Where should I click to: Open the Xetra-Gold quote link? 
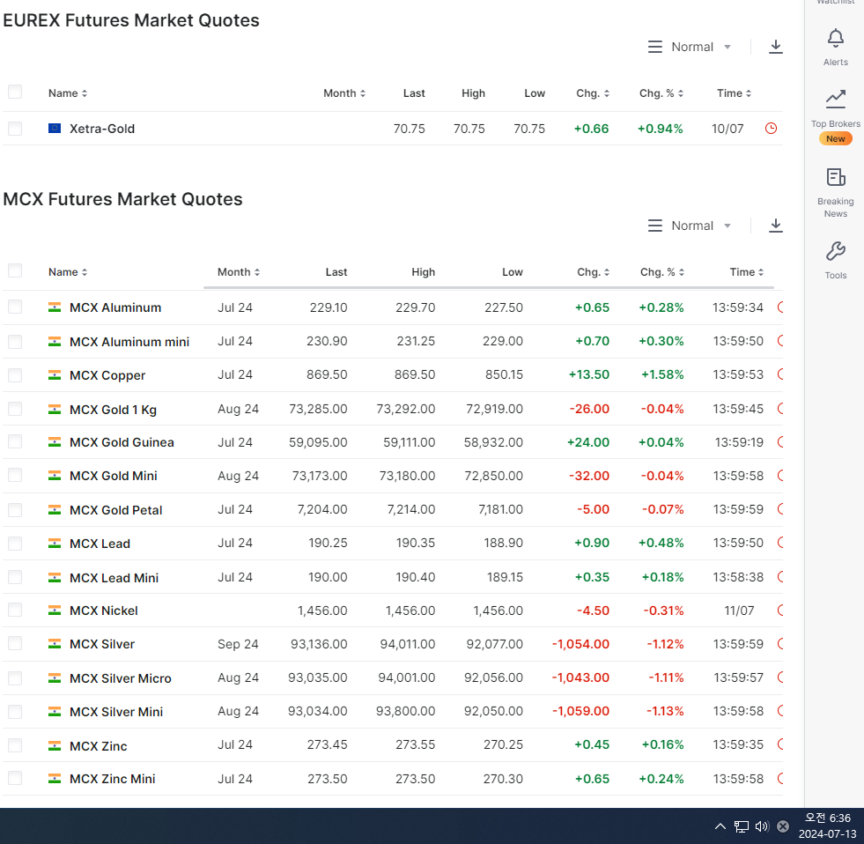click(102, 129)
